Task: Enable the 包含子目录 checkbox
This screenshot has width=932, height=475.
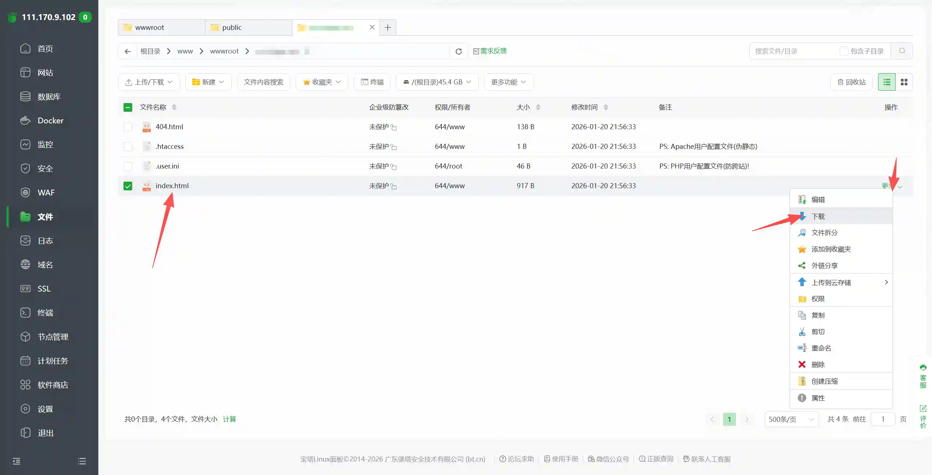Action: pyautogui.click(x=844, y=51)
